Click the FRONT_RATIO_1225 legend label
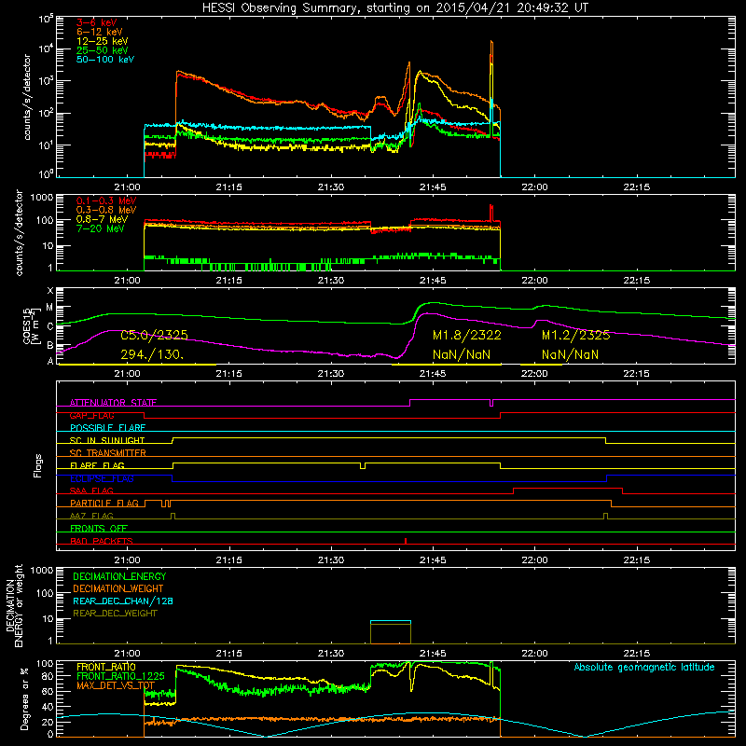The height and width of the screenshot is (746, 746). [x=121, y=676]
